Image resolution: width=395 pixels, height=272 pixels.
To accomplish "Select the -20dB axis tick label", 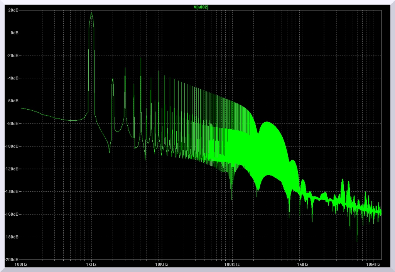I will click(14, 56).
